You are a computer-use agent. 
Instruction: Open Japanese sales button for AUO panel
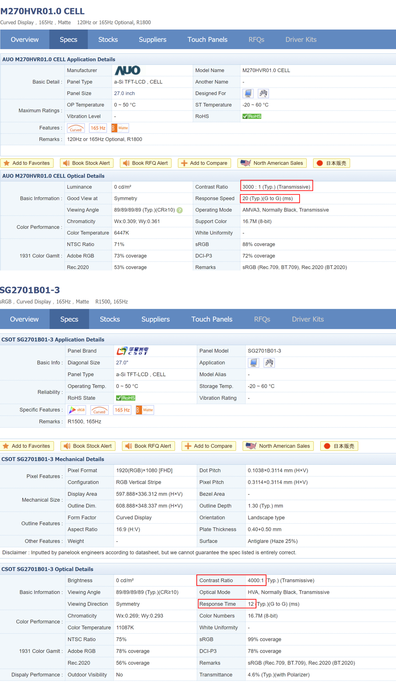click(332, 163)
